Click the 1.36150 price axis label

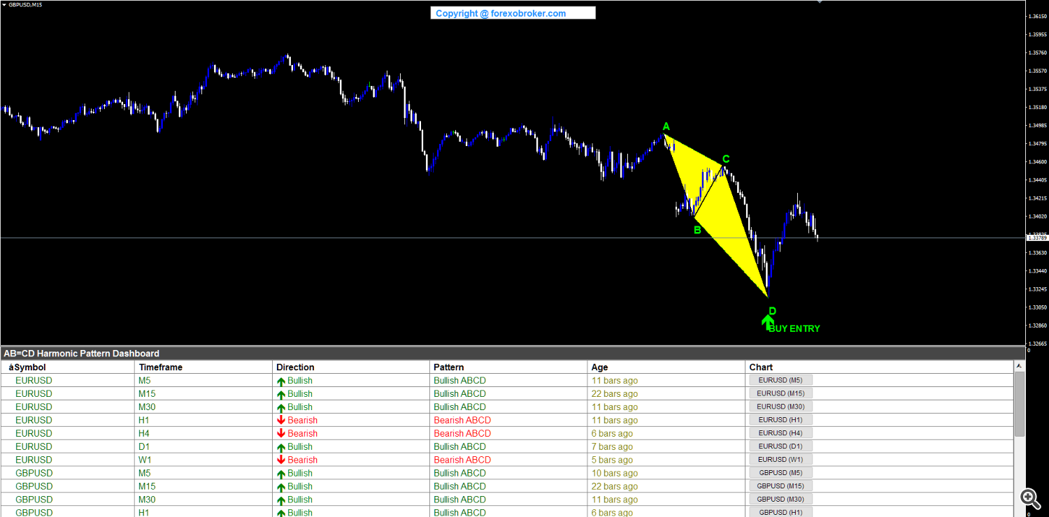1037,16
